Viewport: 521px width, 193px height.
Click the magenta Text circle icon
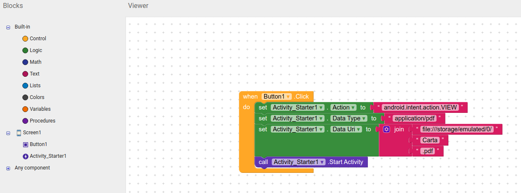click(25, 74)
